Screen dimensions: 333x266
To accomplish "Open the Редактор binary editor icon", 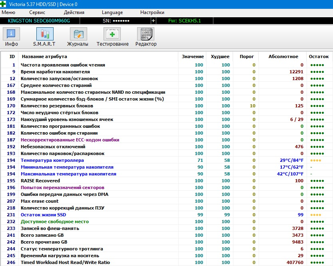I will coord(146,34).
